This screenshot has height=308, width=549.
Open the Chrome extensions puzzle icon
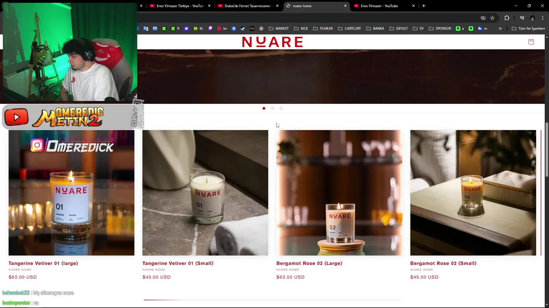(507, 18)
